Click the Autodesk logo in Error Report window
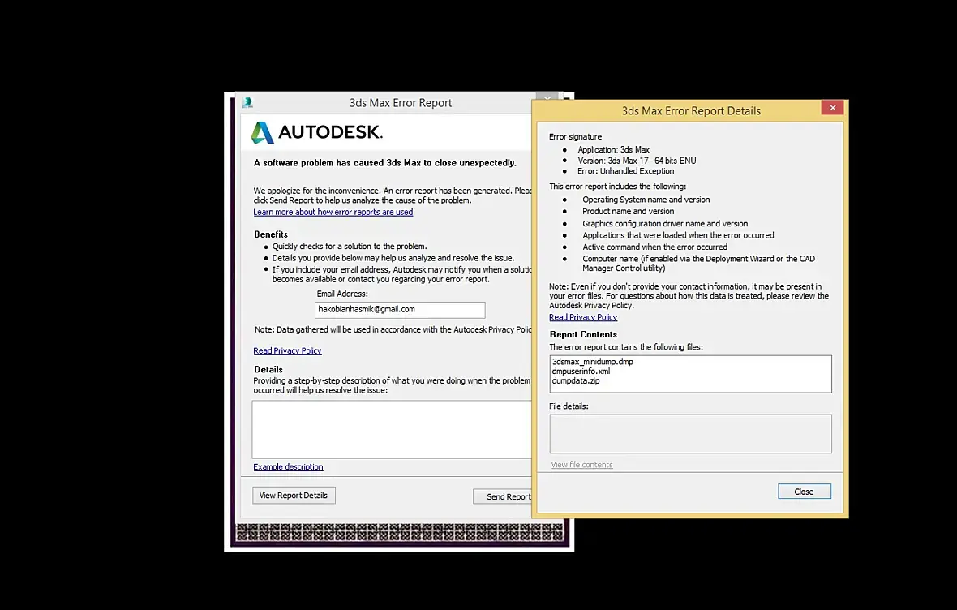Viewport: 957px width, 610px height. pyautogui.click(x=317, y=132)
